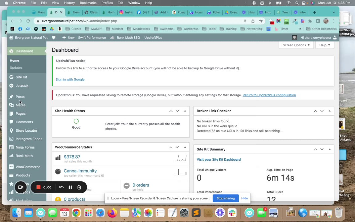Open Clients bookmarks folder
The image size is (355, 222).
(73, 29)
